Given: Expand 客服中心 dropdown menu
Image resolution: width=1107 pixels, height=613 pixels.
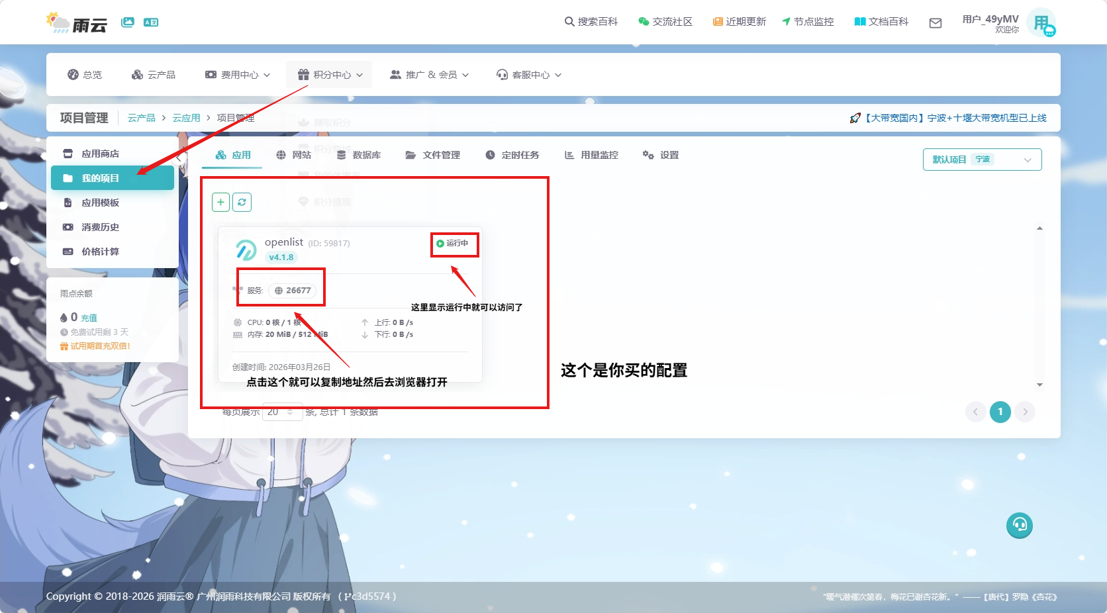Looking at the screenshot, I should pyautogui.click(x=529, y=75).
